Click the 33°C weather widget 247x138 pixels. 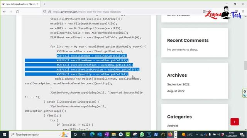187,135
